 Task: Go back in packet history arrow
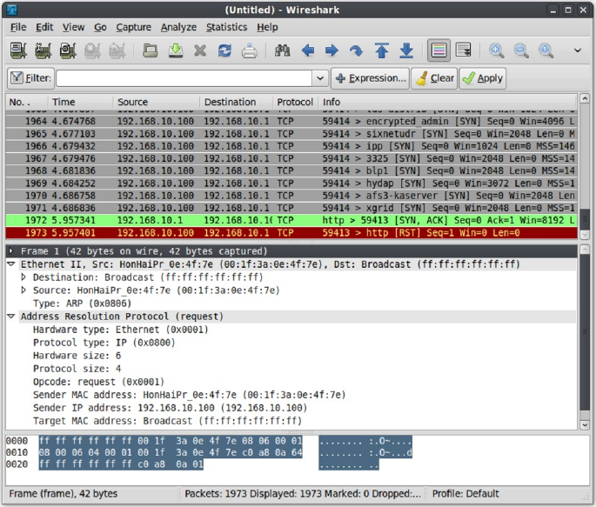pos(308,50)
